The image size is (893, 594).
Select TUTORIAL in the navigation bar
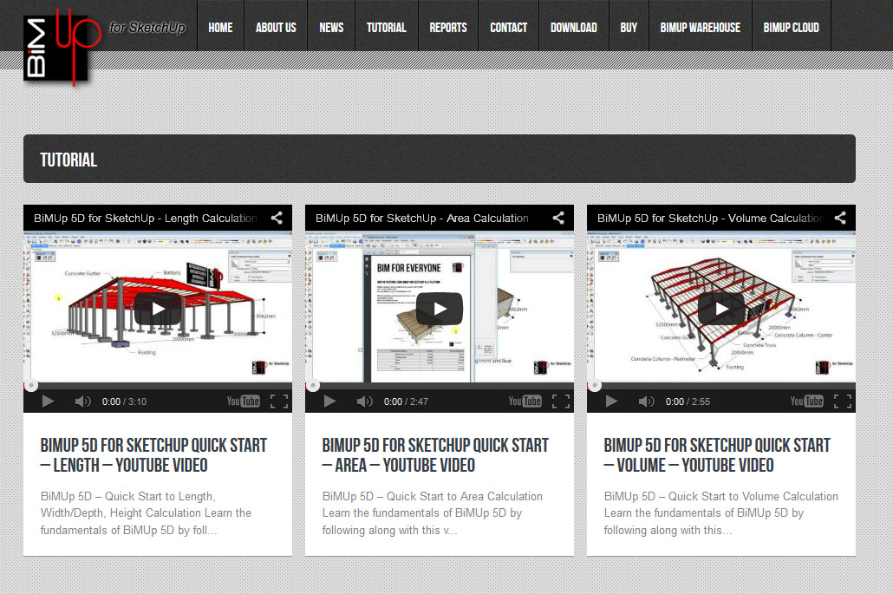tap(386, 28)
